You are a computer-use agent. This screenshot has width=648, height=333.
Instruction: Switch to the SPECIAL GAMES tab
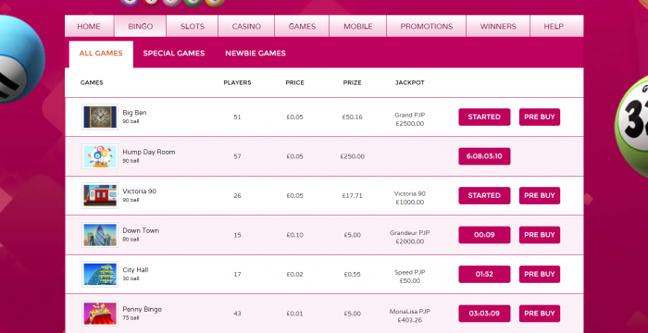pyautogui.click(x=174, y=53)
